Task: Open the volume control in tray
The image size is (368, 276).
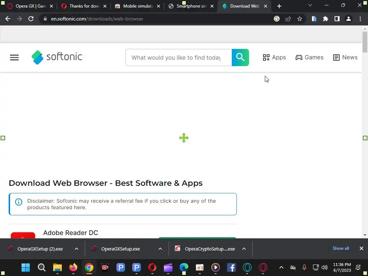Action: click(x=325, y=267)
